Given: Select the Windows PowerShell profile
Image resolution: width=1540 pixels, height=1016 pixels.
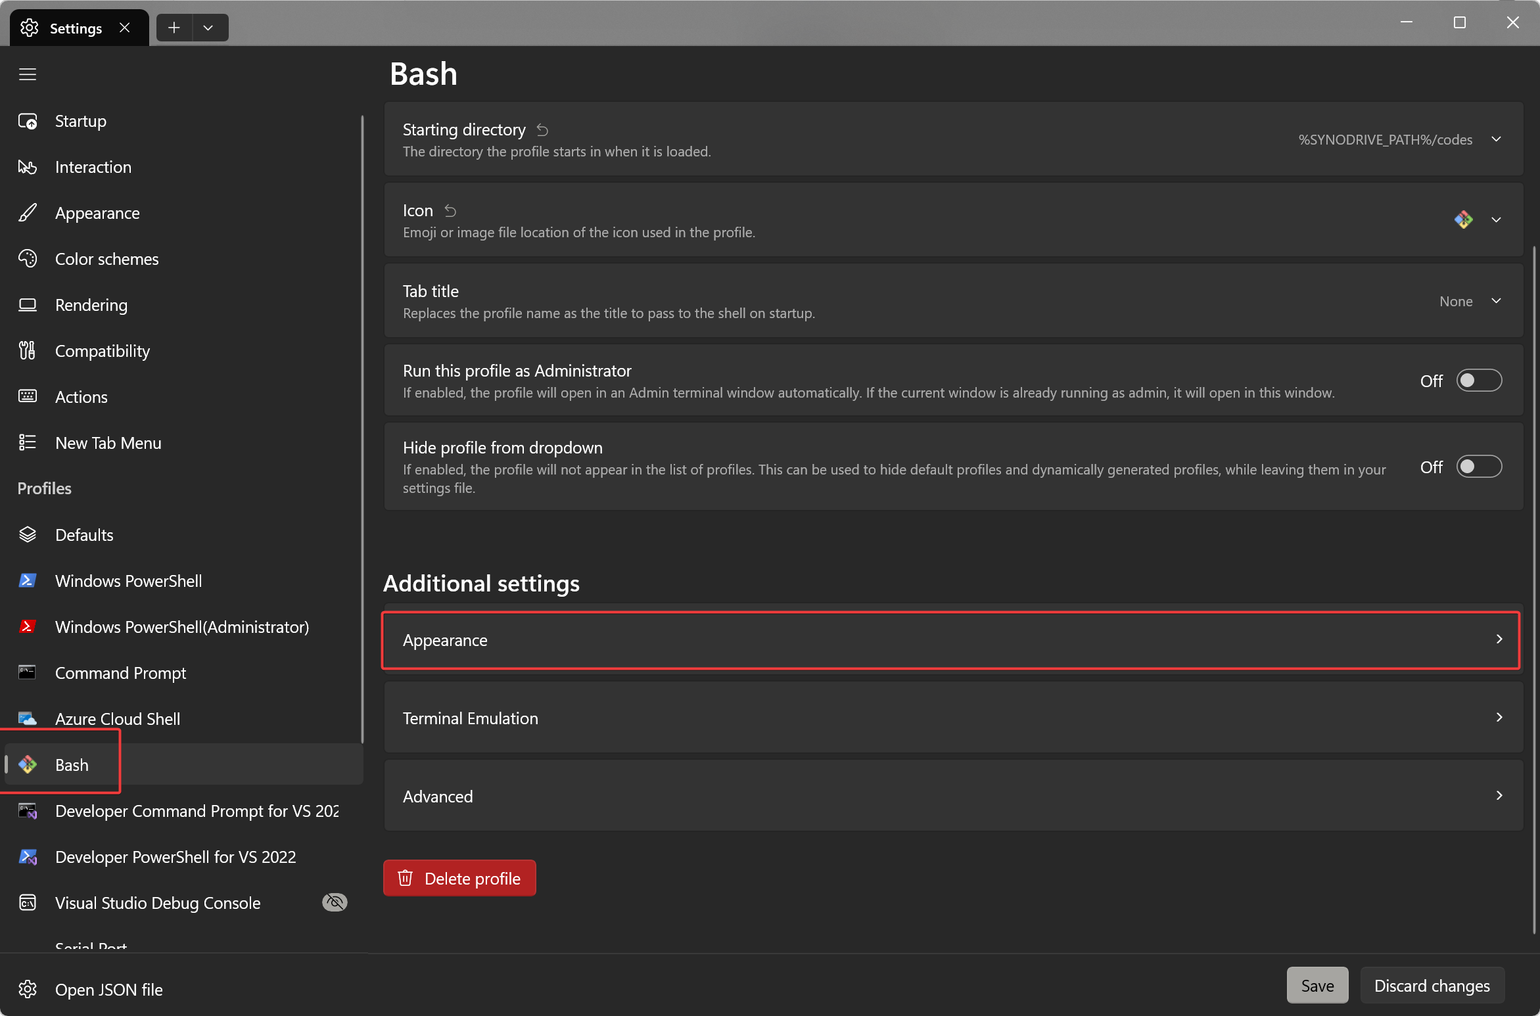Looking at the screenshot, I should click(128, 581).
